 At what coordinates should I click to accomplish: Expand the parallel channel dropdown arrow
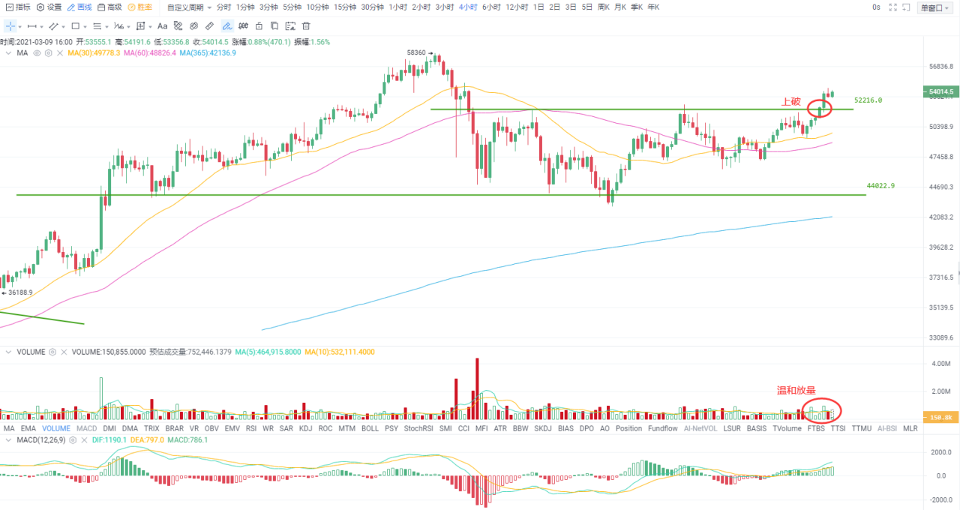(64, 27)
